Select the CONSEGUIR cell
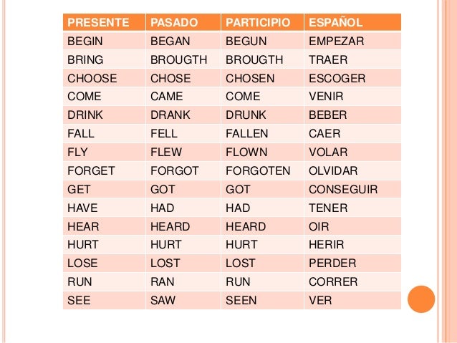The width and height of the screenshot is (457, 343). pos(352,189)
